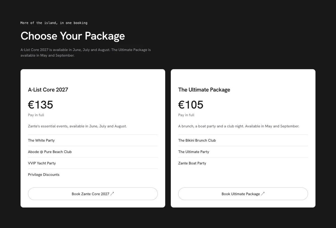Click the Book Ultimate Package button
Screen dimensions: 336x228
[243, 194]
